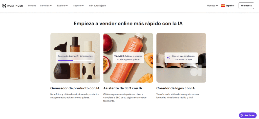Click the Ask Kodee chat icon
Screen dimensions: 259x119
point(242,115)
